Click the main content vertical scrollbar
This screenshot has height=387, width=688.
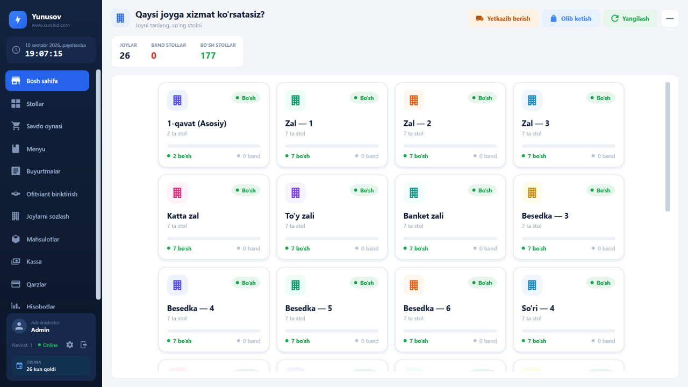pos(668,146)
